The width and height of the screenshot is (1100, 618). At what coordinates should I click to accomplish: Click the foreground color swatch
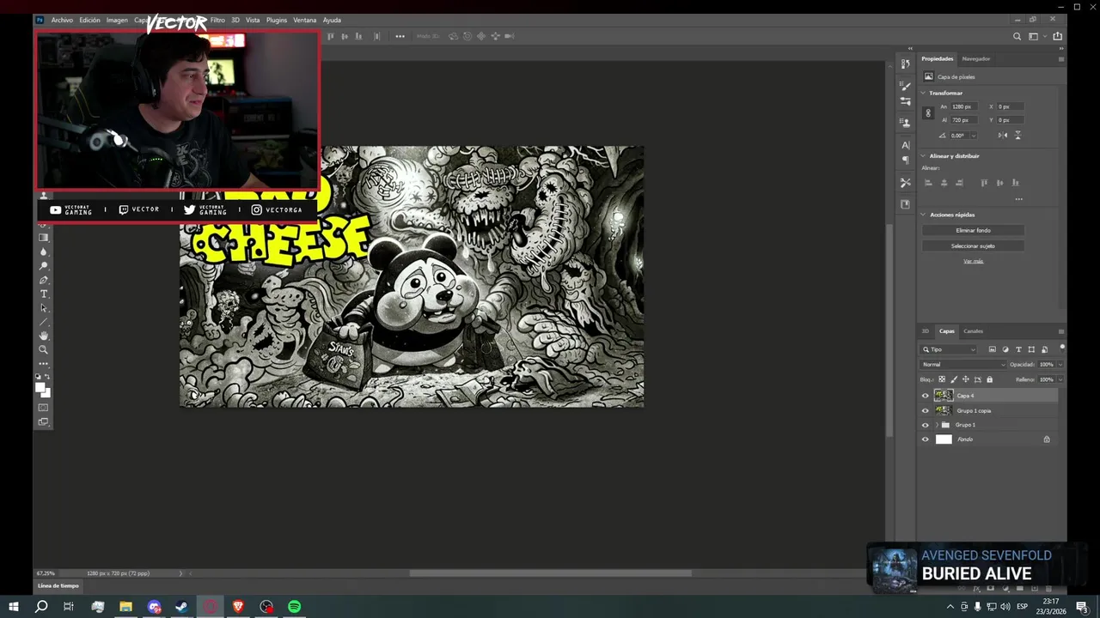40,387
